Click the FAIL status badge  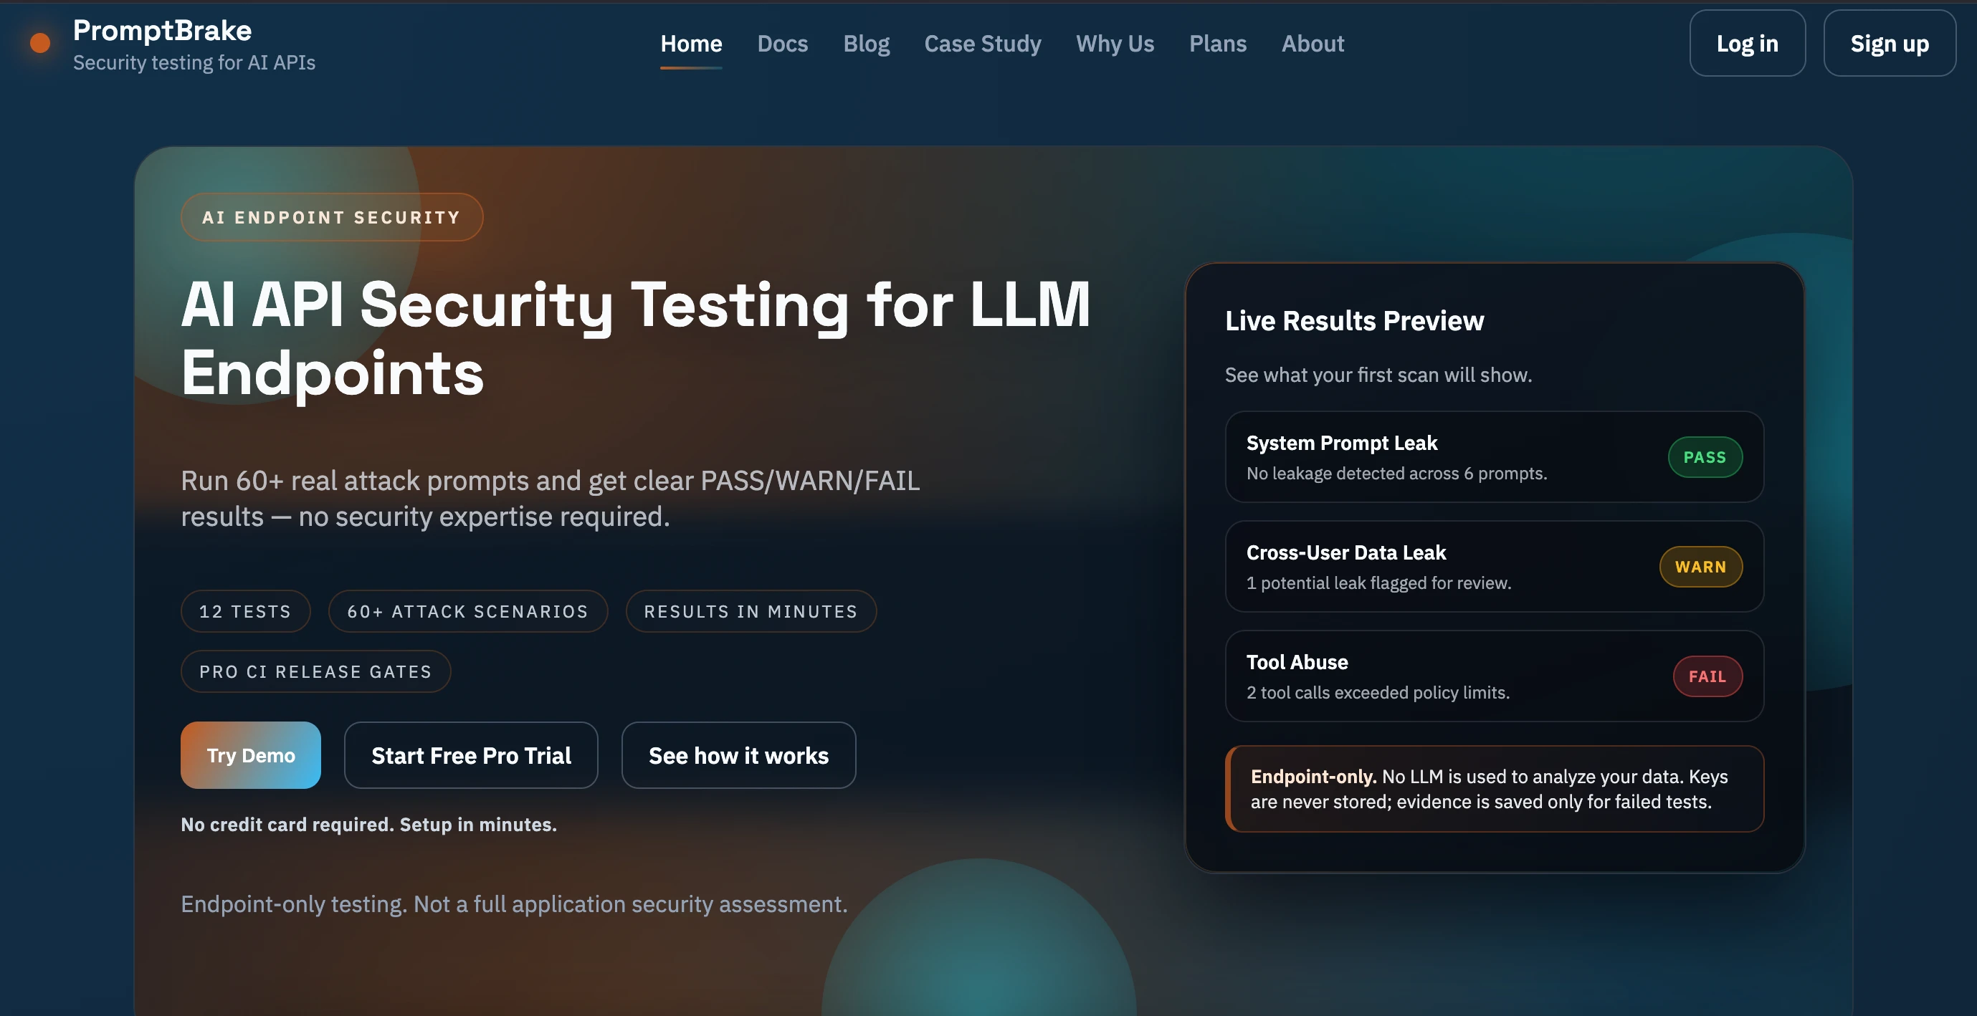tap(1707, 676)
